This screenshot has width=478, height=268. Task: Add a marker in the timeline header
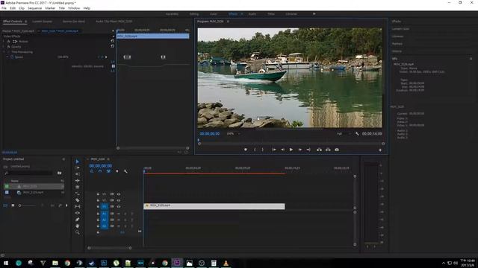point(117,171)
